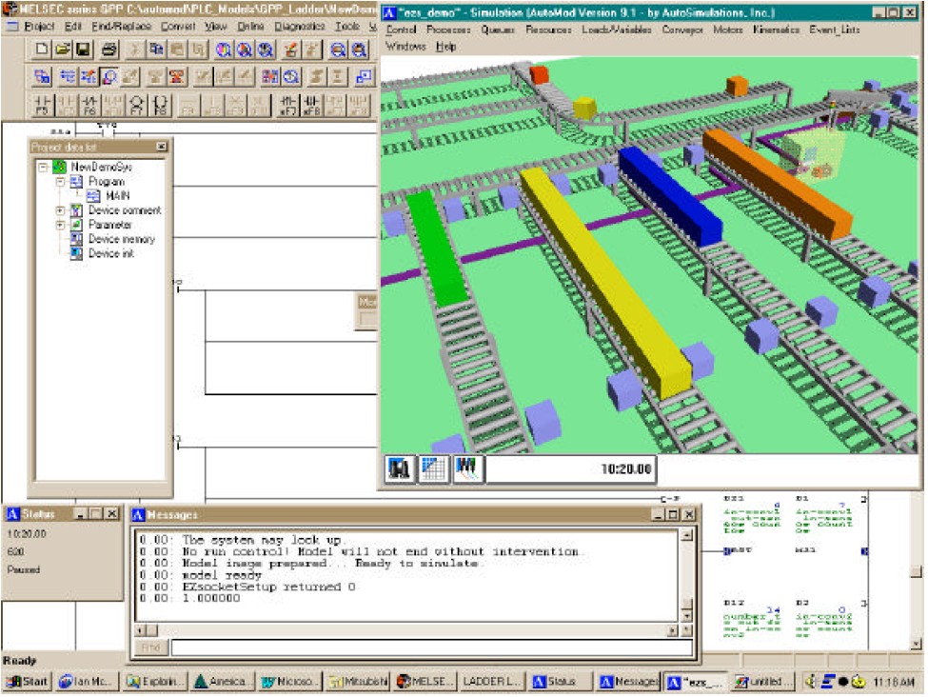The image size is (928, 697).
Task: Click the New project toolbar icon
Action: point(43,49)
